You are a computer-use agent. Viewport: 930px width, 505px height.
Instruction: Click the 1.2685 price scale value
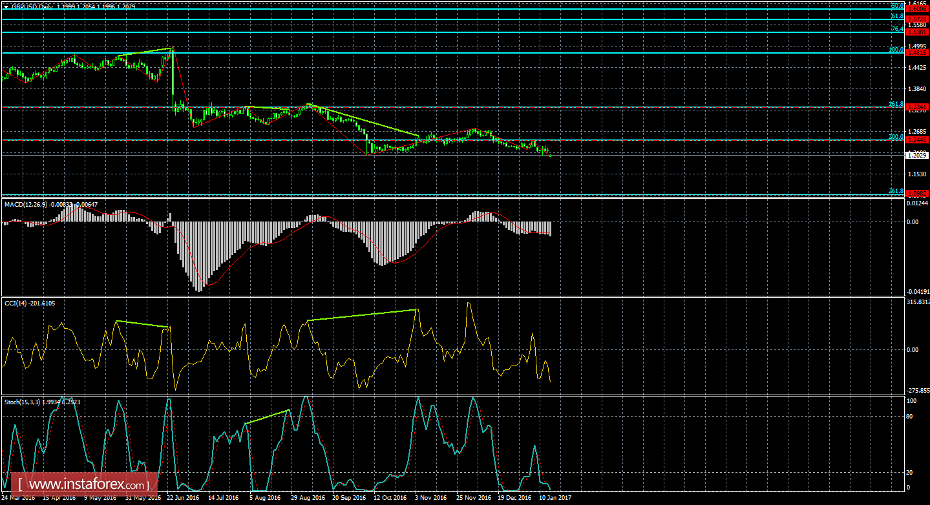(x=917, y=132)
